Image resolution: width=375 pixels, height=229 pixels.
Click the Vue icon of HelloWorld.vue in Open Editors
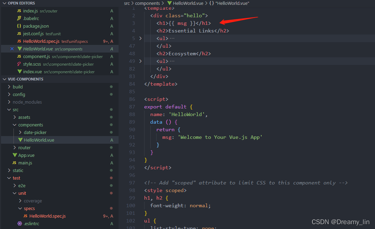coord(20,49)
